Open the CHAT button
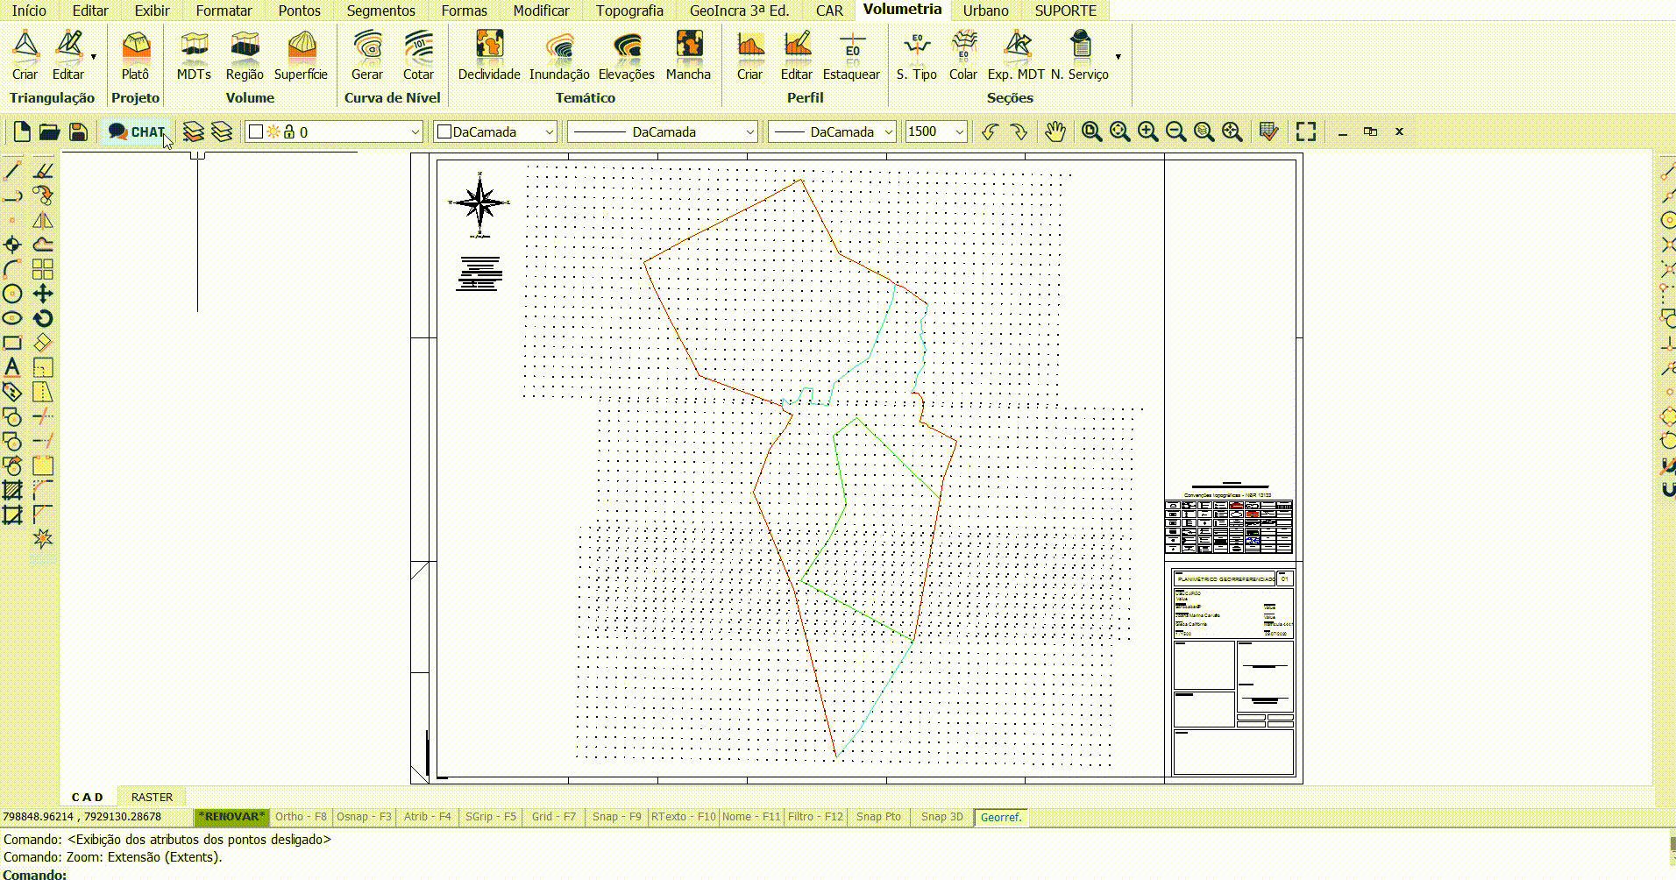 coord(137,131)
